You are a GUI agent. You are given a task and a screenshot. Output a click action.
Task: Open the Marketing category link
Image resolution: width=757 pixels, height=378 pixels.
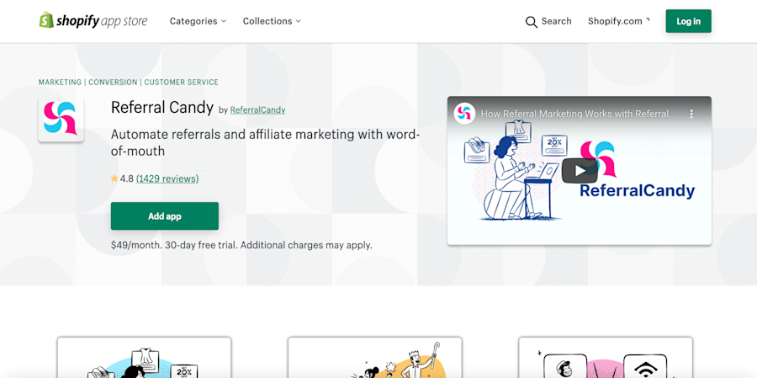[60, 83]
